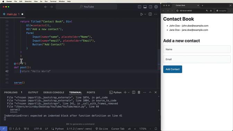This screenshot has height=131, width=233.
Task: Toggle the primary sidebar layout icon
Action: coord(139,7)
